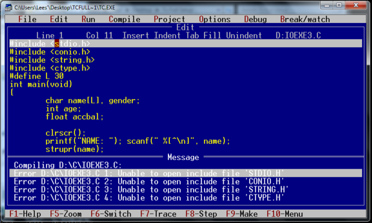This screenshot has width=372, height=223.
Task: Click the '#include <conio.h>' line
Action: point(50,52)
